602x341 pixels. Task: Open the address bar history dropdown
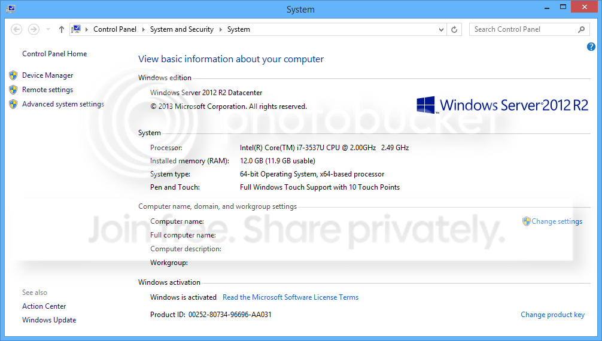pyautogui.click(x=442, y=29)
